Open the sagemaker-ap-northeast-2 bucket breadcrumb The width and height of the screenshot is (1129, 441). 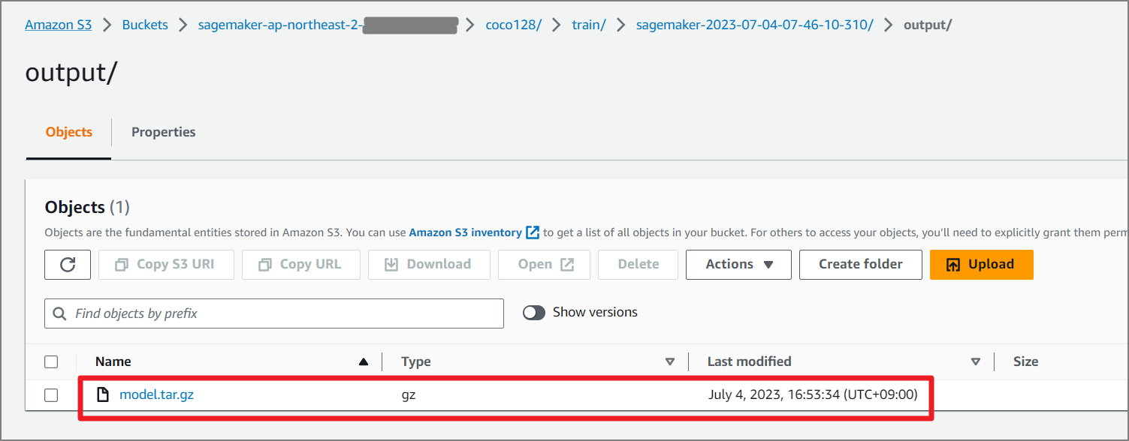coord(328,25)
